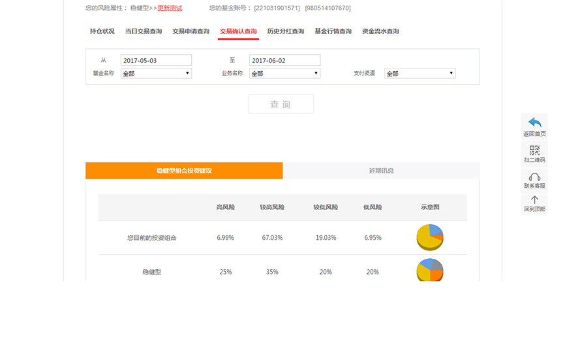Click the end date field 2017-06-02
This screenshot has height=354, width=565.
coord(284,61)
